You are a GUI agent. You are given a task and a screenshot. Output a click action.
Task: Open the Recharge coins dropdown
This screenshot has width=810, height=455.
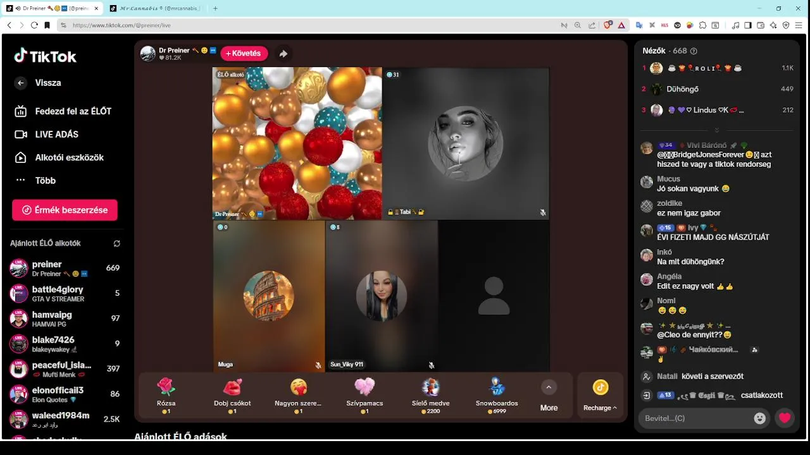pyautogui.click(x=600, y=396)
